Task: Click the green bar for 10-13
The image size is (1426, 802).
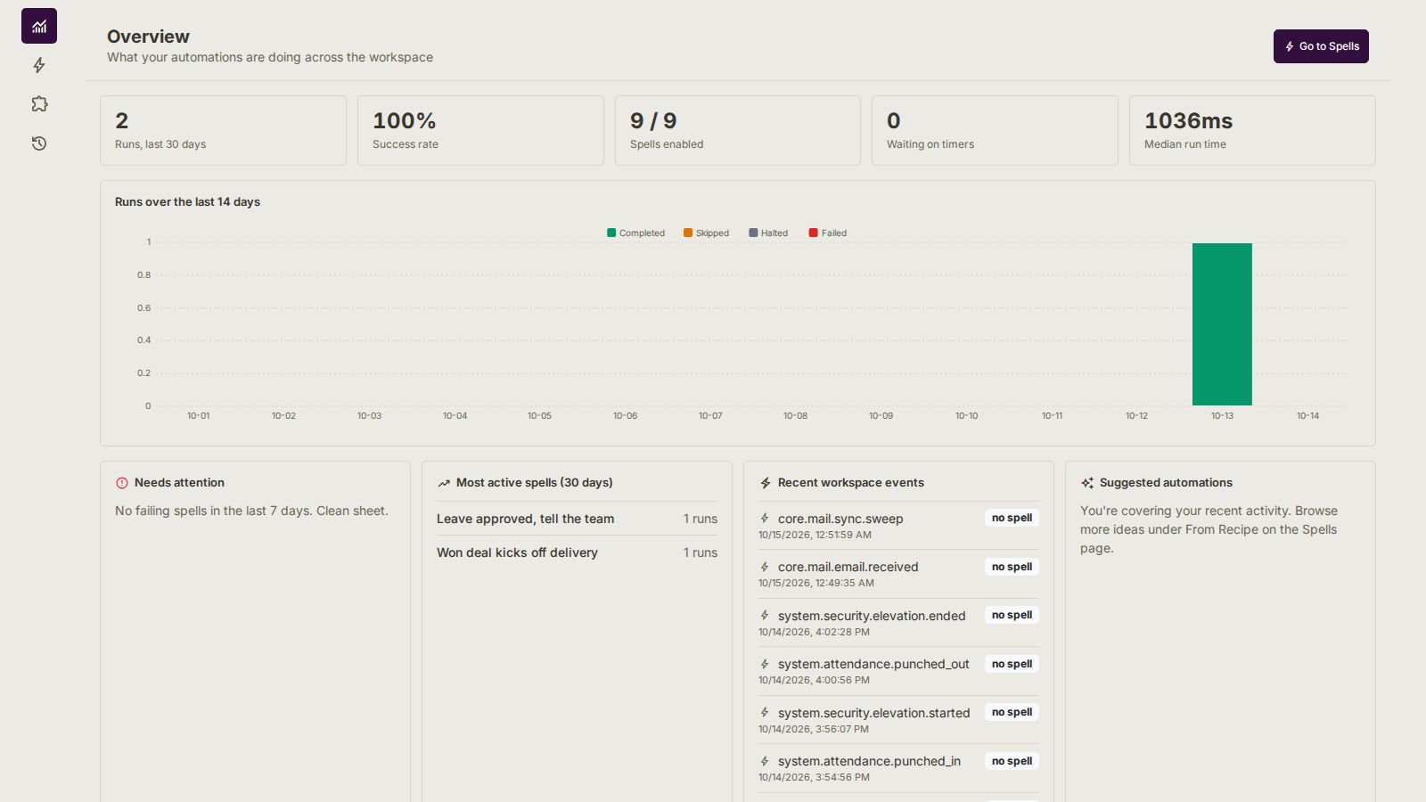Action: click(x=1222, y=324)
